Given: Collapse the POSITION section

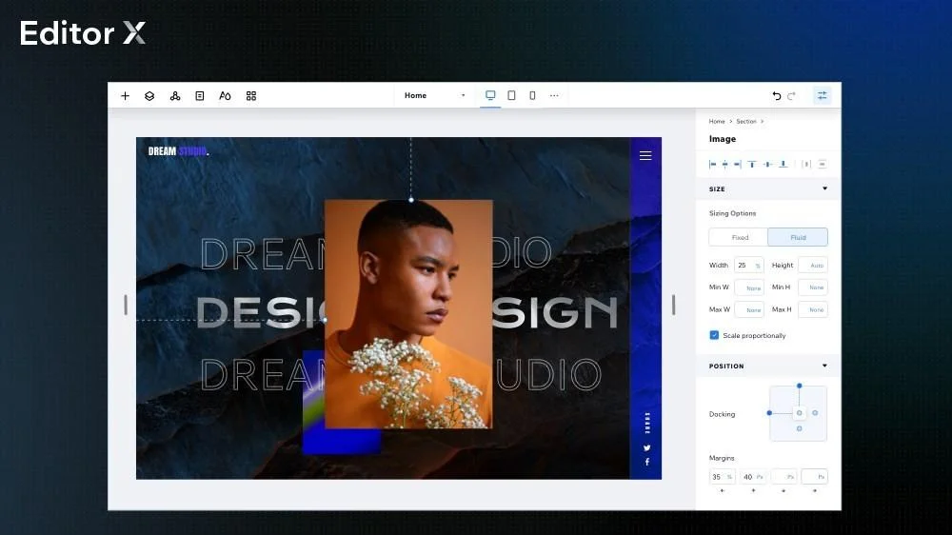Looking at the screenshot, I should click(x=824, y=366).
